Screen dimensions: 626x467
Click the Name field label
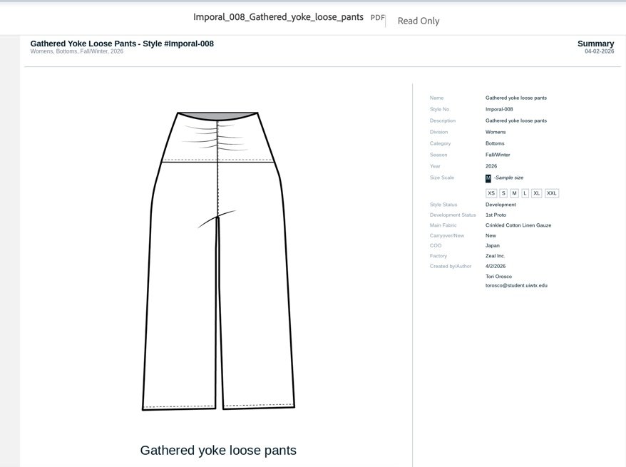click(436, 98)
